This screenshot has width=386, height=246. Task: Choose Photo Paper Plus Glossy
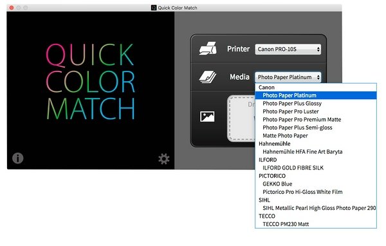(316, 104)
